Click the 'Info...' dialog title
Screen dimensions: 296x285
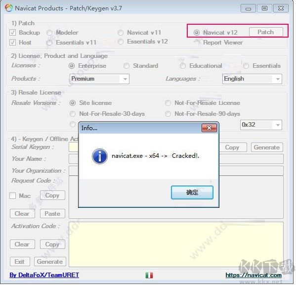point(89,128)
